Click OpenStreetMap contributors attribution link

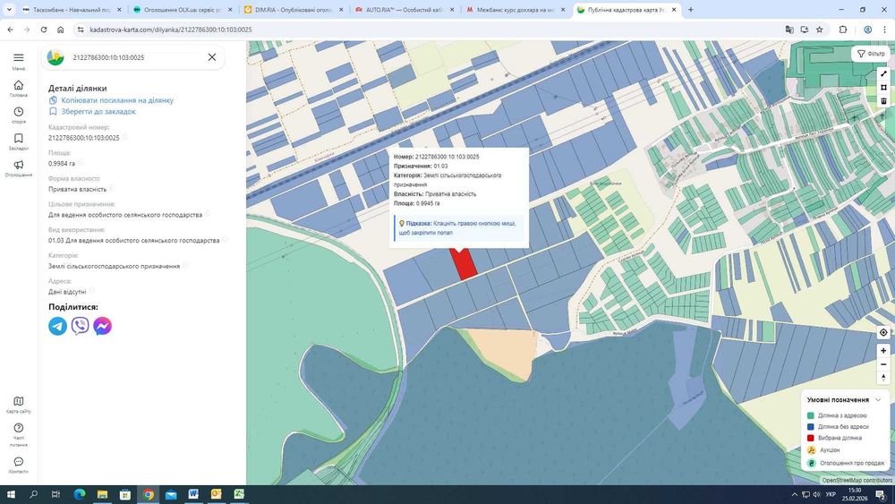(857, 481)
